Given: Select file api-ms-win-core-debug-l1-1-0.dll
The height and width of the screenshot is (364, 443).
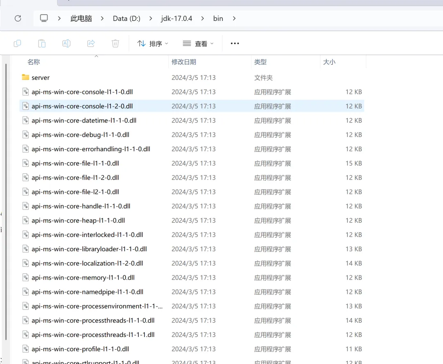Looking at the screenshot, I should point(80,135).
